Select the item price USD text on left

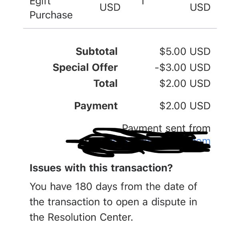(110, 7)
